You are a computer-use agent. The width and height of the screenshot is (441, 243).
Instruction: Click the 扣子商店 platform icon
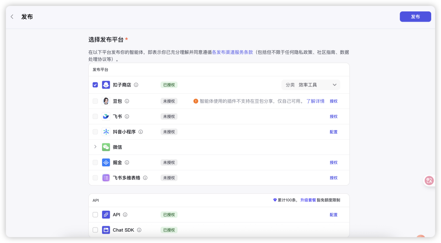click(x=106, y=85)
